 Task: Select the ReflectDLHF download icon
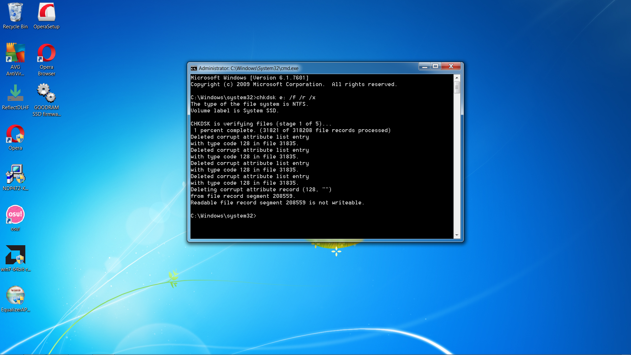(x=15, y=97)
